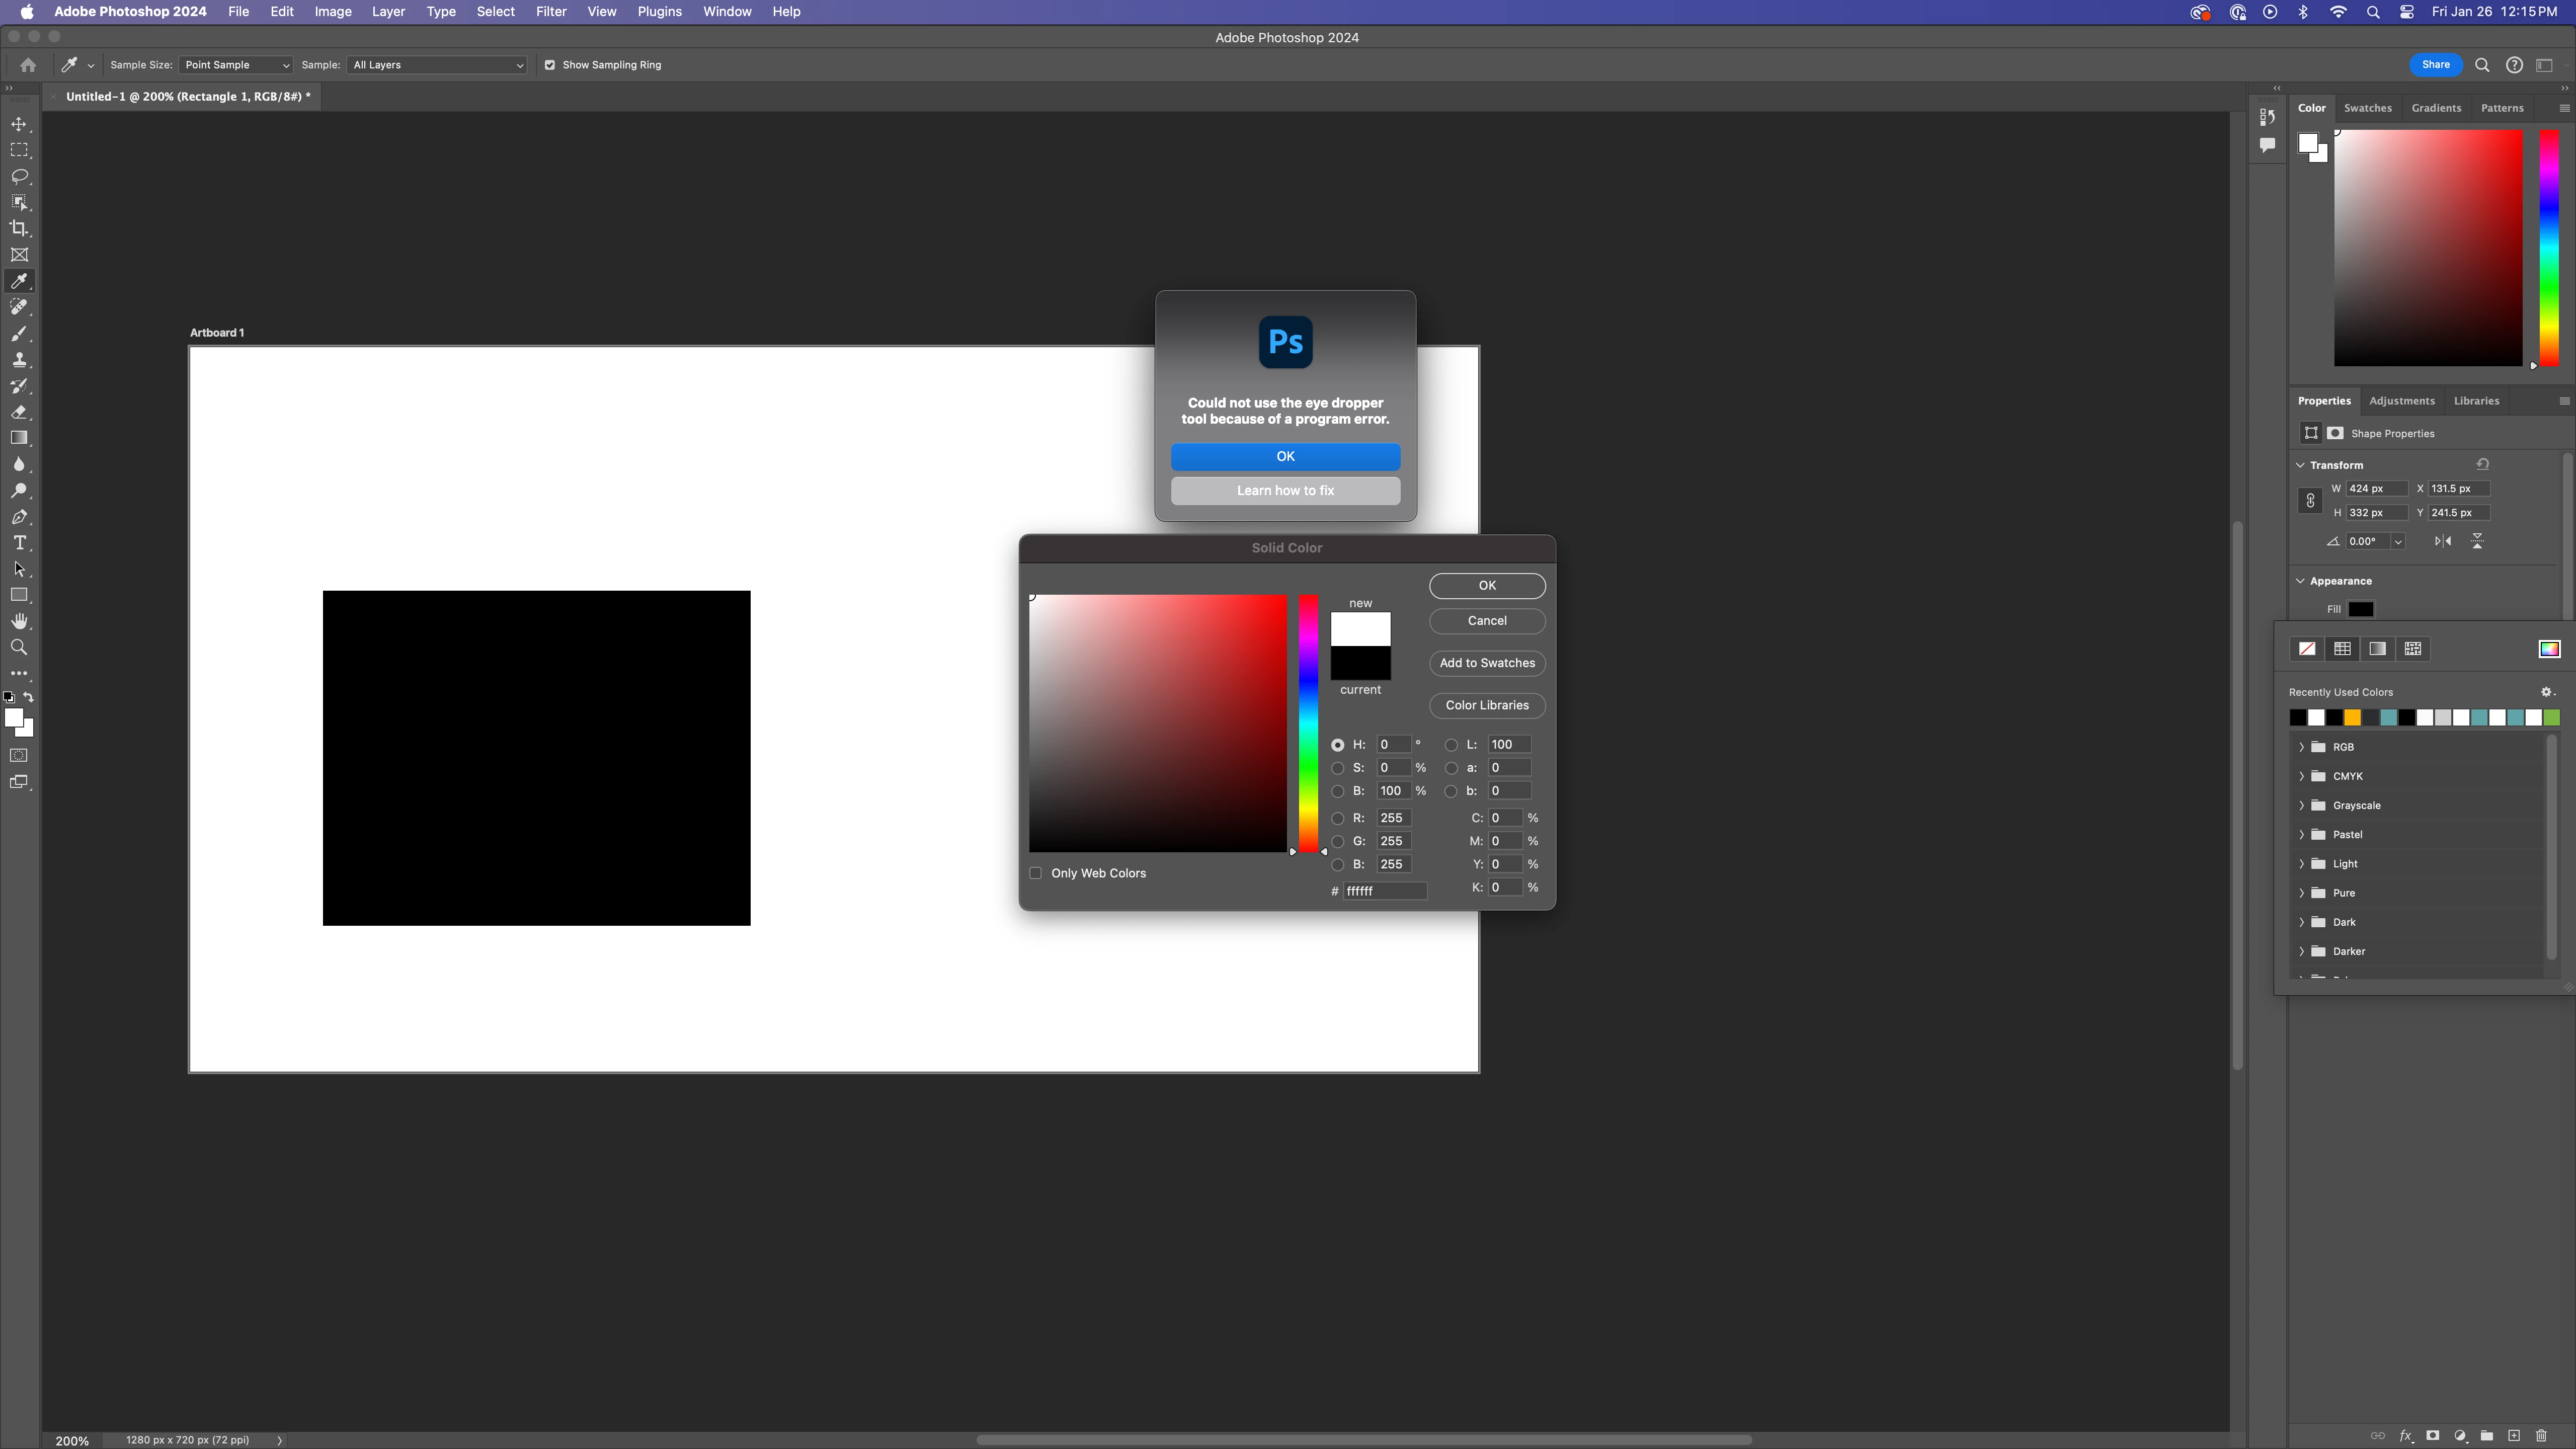Select the Move tool

[19, 124]
